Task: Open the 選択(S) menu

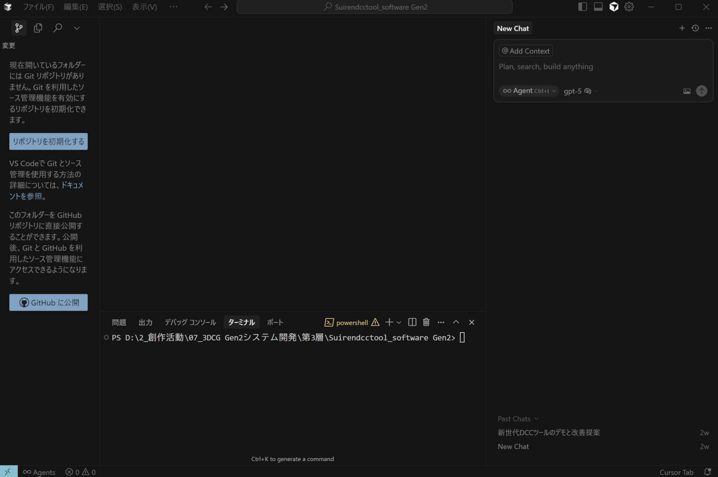Action: tap(110, 7)
